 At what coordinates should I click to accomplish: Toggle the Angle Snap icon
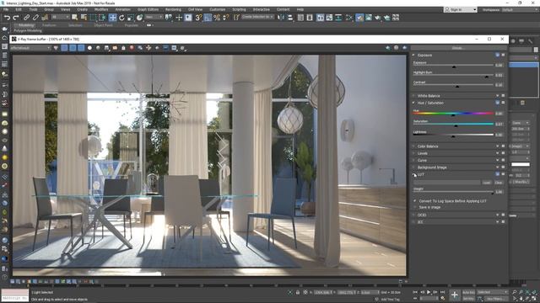[208, 18]
